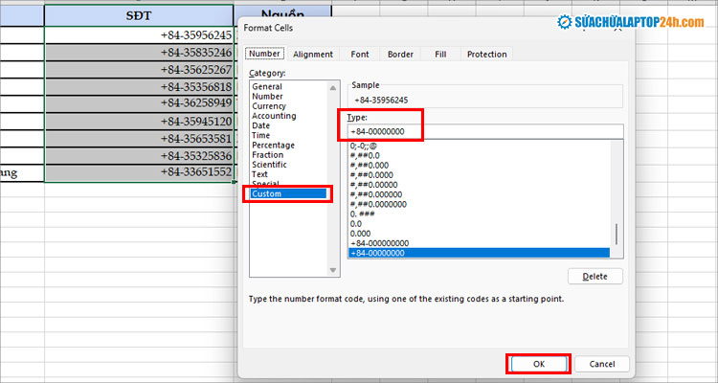Select cell +84-36258949 in spreadsheet
Viewport: 718px width, 383px height.
pyautogui.click(x=139, y=103)
